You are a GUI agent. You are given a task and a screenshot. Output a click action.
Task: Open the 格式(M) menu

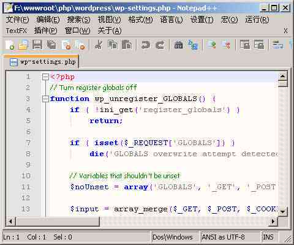[x=140, y=20]
